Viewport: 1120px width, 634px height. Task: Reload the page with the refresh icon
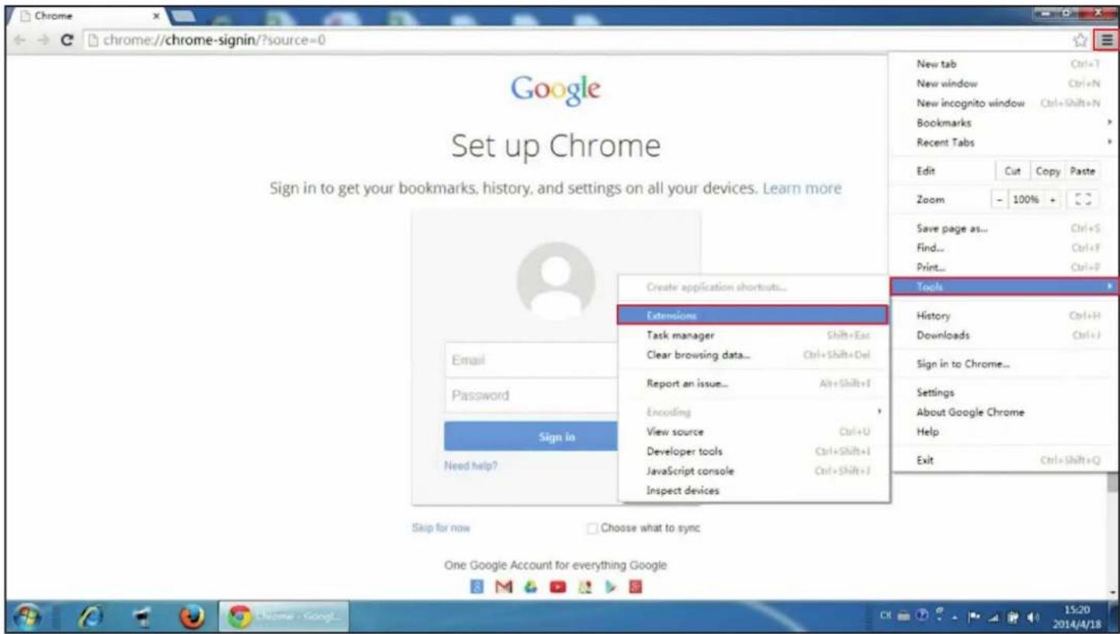point(67,41)
